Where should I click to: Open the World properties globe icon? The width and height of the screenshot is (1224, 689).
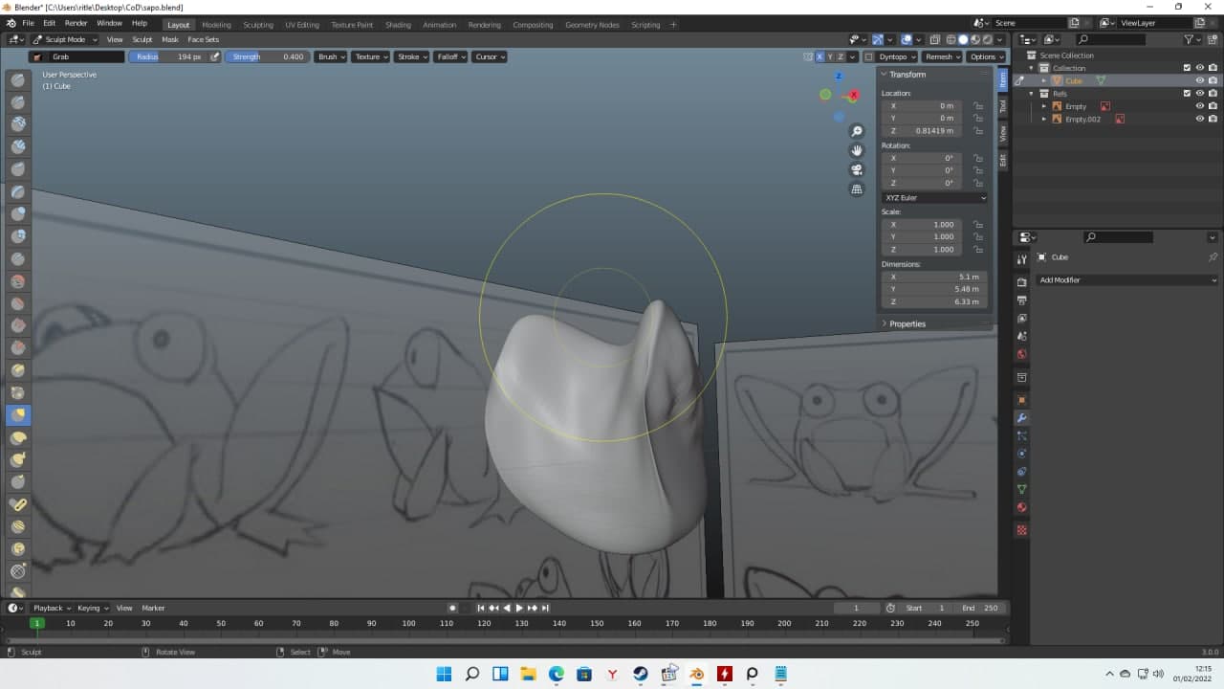click(1021, 354)
